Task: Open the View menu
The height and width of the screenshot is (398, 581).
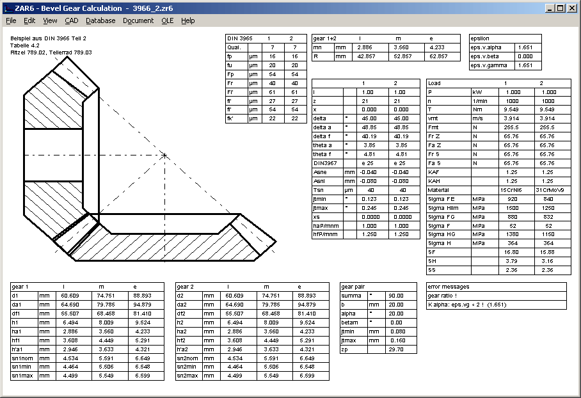Action: coord(50,20)
